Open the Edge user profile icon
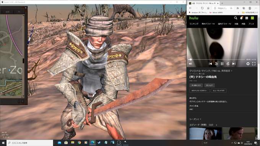Screen dimensions: 260x146 250,8
